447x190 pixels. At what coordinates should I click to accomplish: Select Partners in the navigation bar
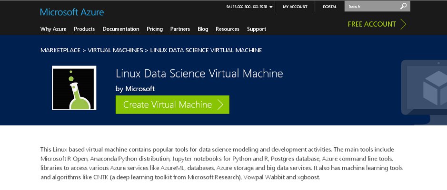[180, 29]
